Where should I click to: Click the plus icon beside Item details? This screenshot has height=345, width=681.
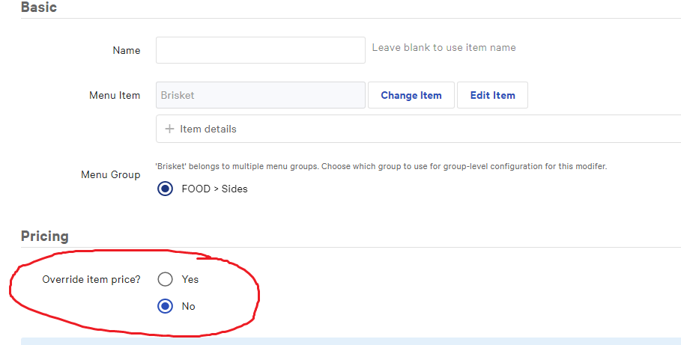[x=169, y=129]
